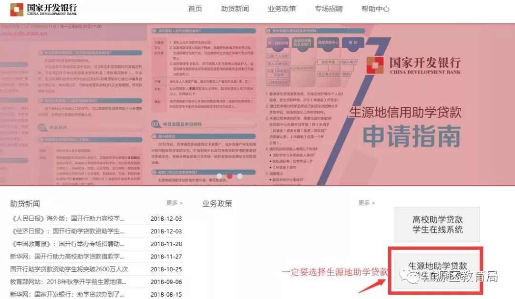Image resolution: width=515 pixels, height=299 pixels.
Task: Open news 《中国教育报》：国开行举办专场招聘助...
Action: tap(68, 244)
